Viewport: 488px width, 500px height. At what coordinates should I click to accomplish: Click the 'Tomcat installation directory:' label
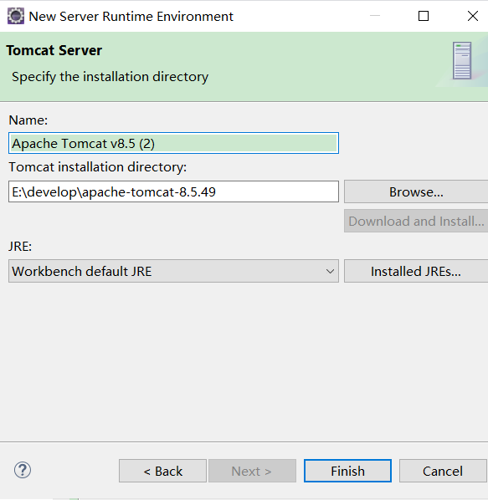click(98, 167)
